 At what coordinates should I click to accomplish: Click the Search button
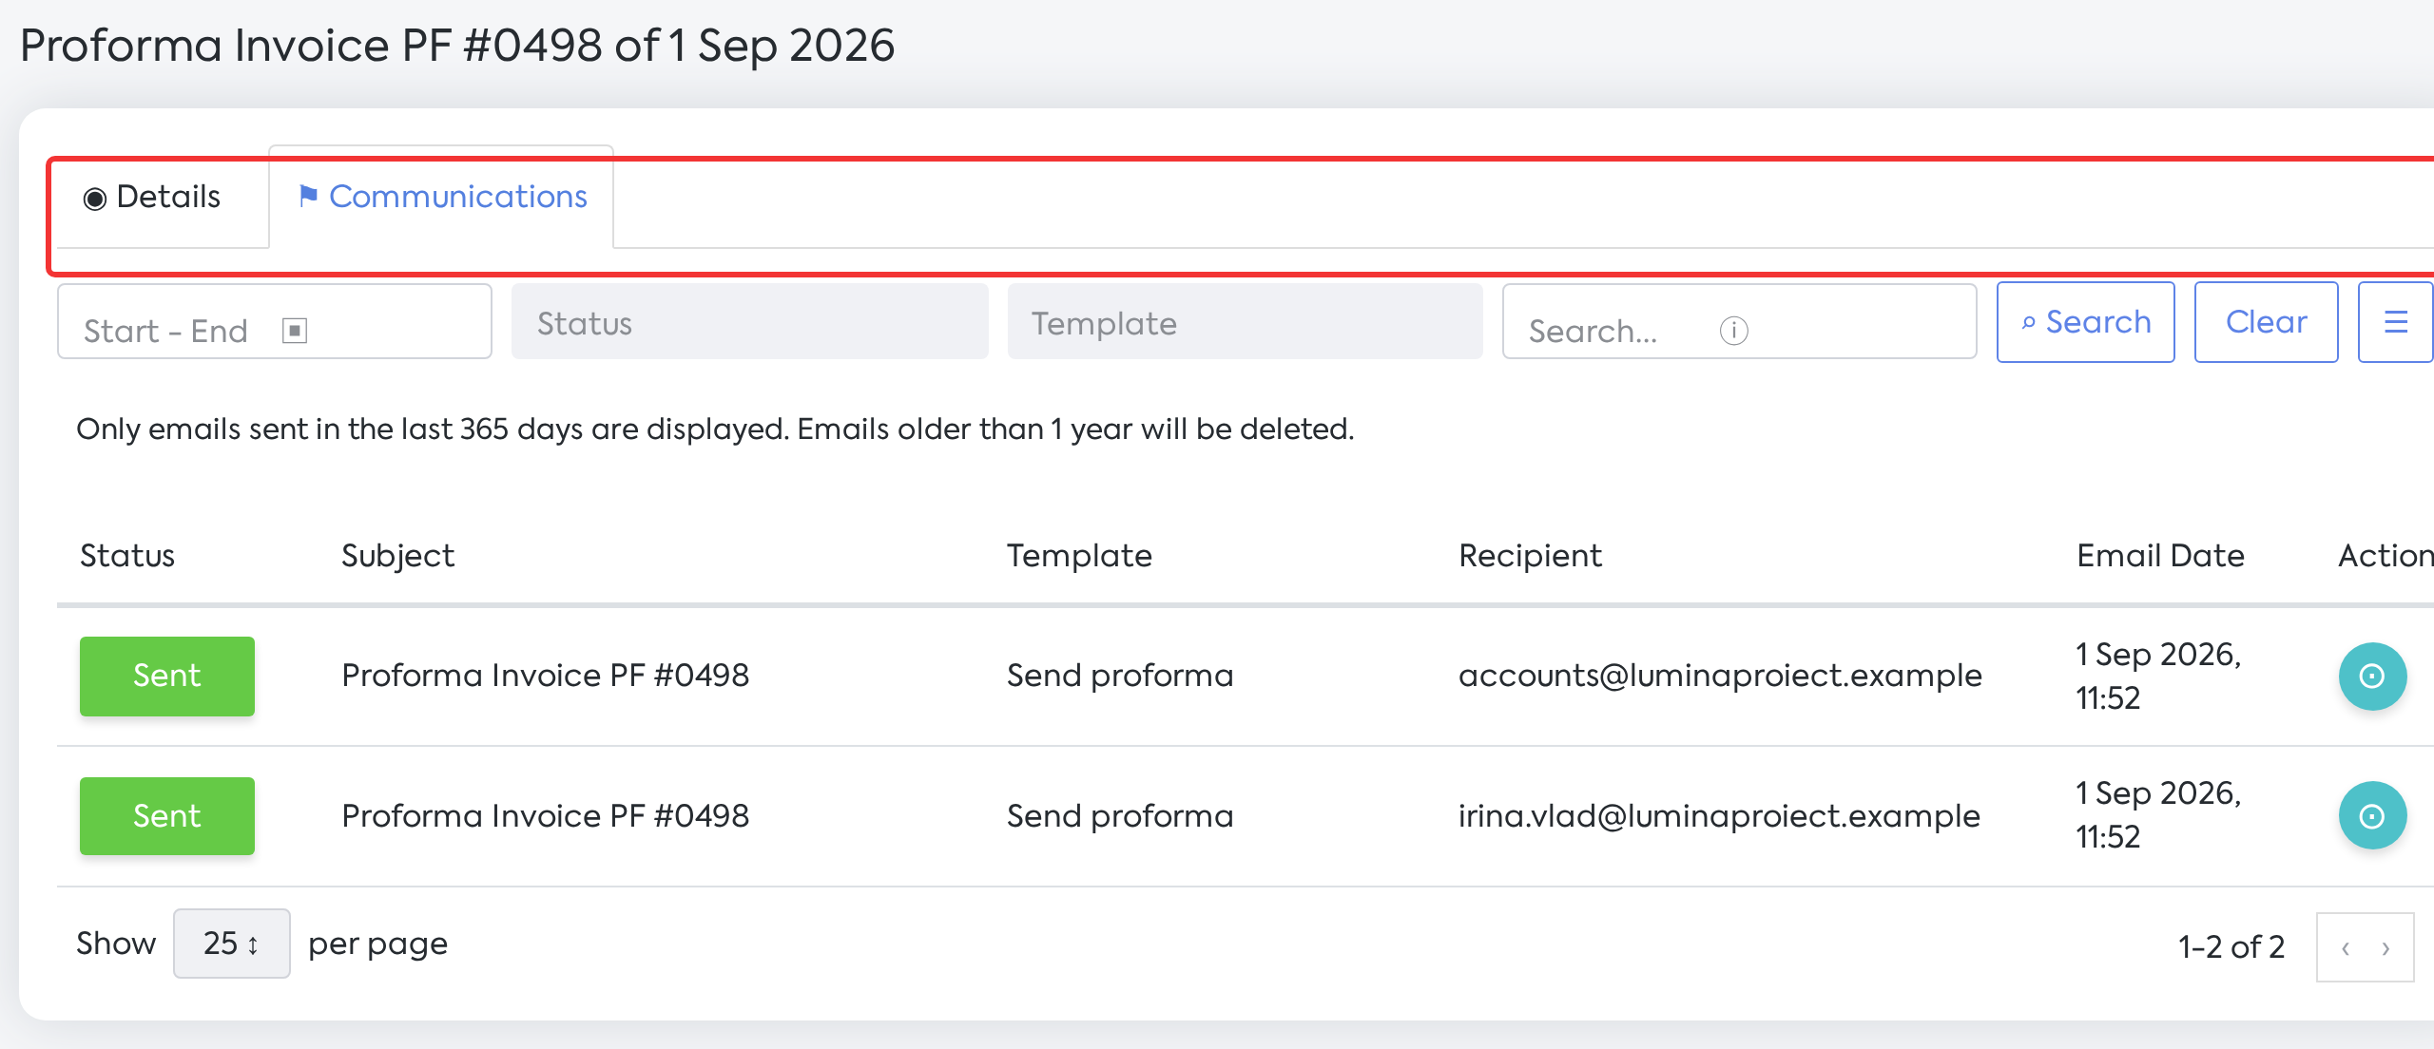coord(2085,322)
